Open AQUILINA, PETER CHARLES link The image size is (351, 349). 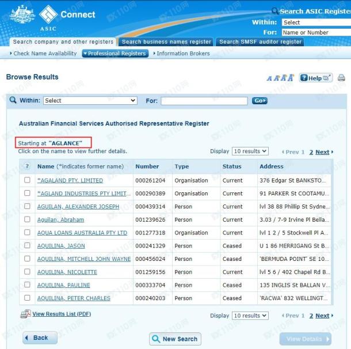click(x=74, y=298)
